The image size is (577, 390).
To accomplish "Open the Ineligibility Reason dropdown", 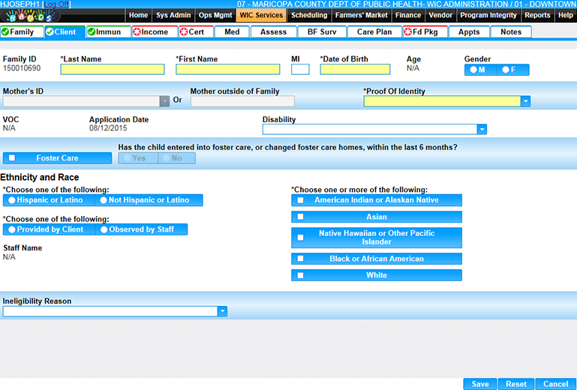I will tap(221, 311).
